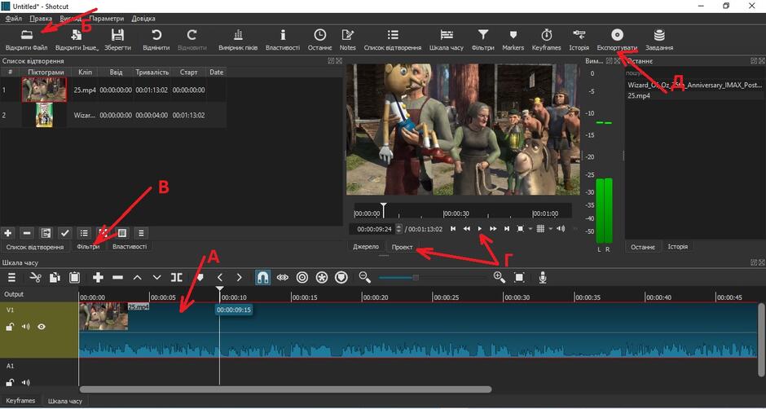Adjust the current timecode stepper arrows

[x=398, y=229]
